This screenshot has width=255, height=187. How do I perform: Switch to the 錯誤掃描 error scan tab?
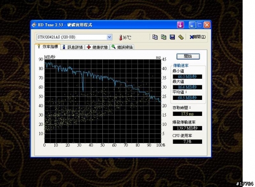(122, 47)
